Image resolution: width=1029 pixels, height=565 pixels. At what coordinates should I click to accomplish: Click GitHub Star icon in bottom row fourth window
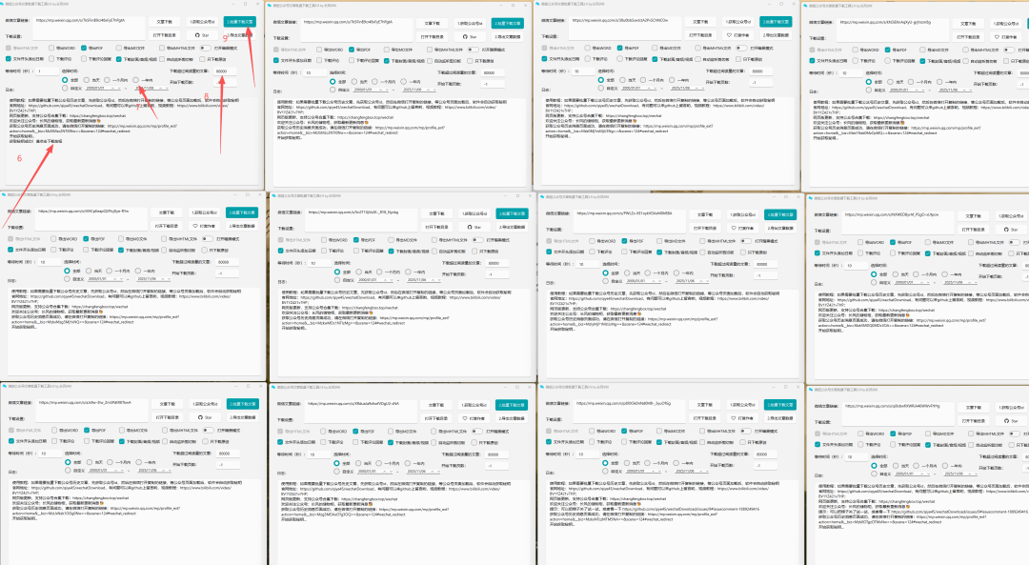click(1006, 420)
